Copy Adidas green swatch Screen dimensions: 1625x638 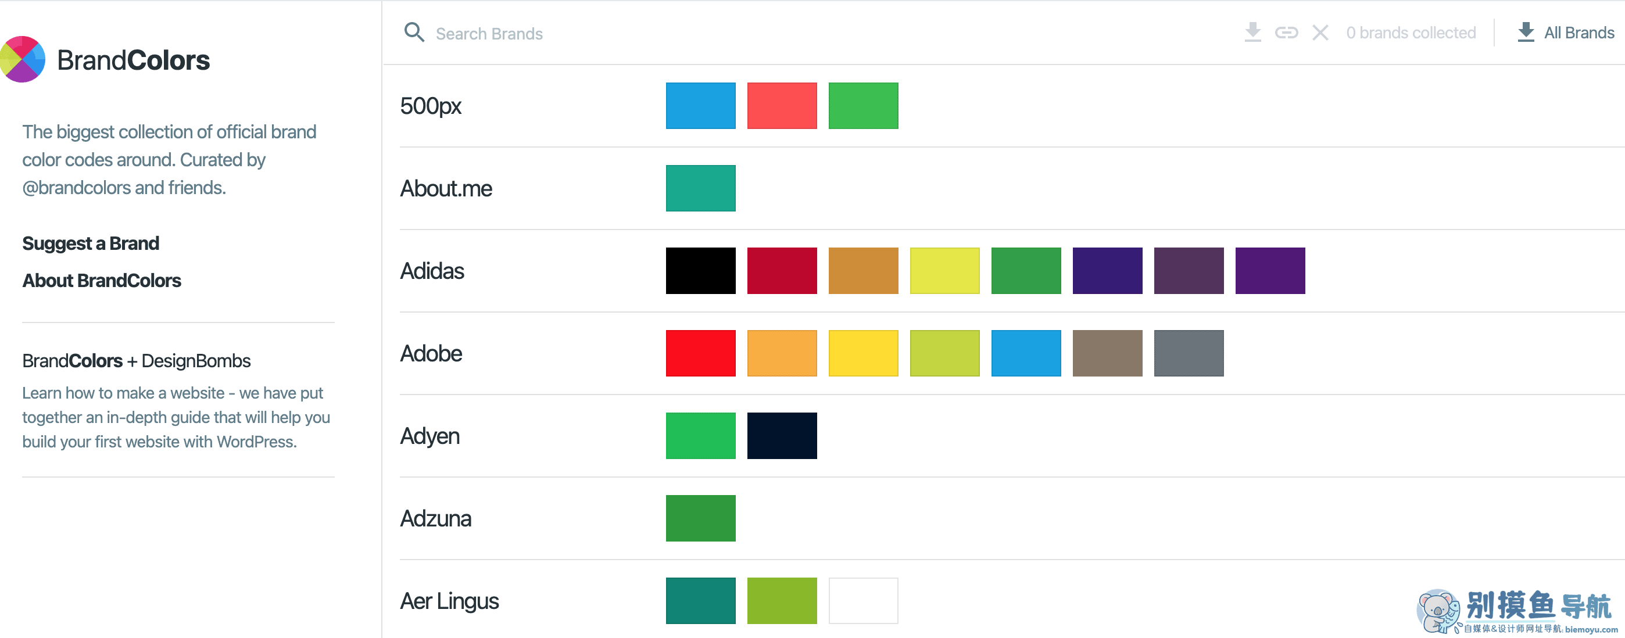[1026, 271]
